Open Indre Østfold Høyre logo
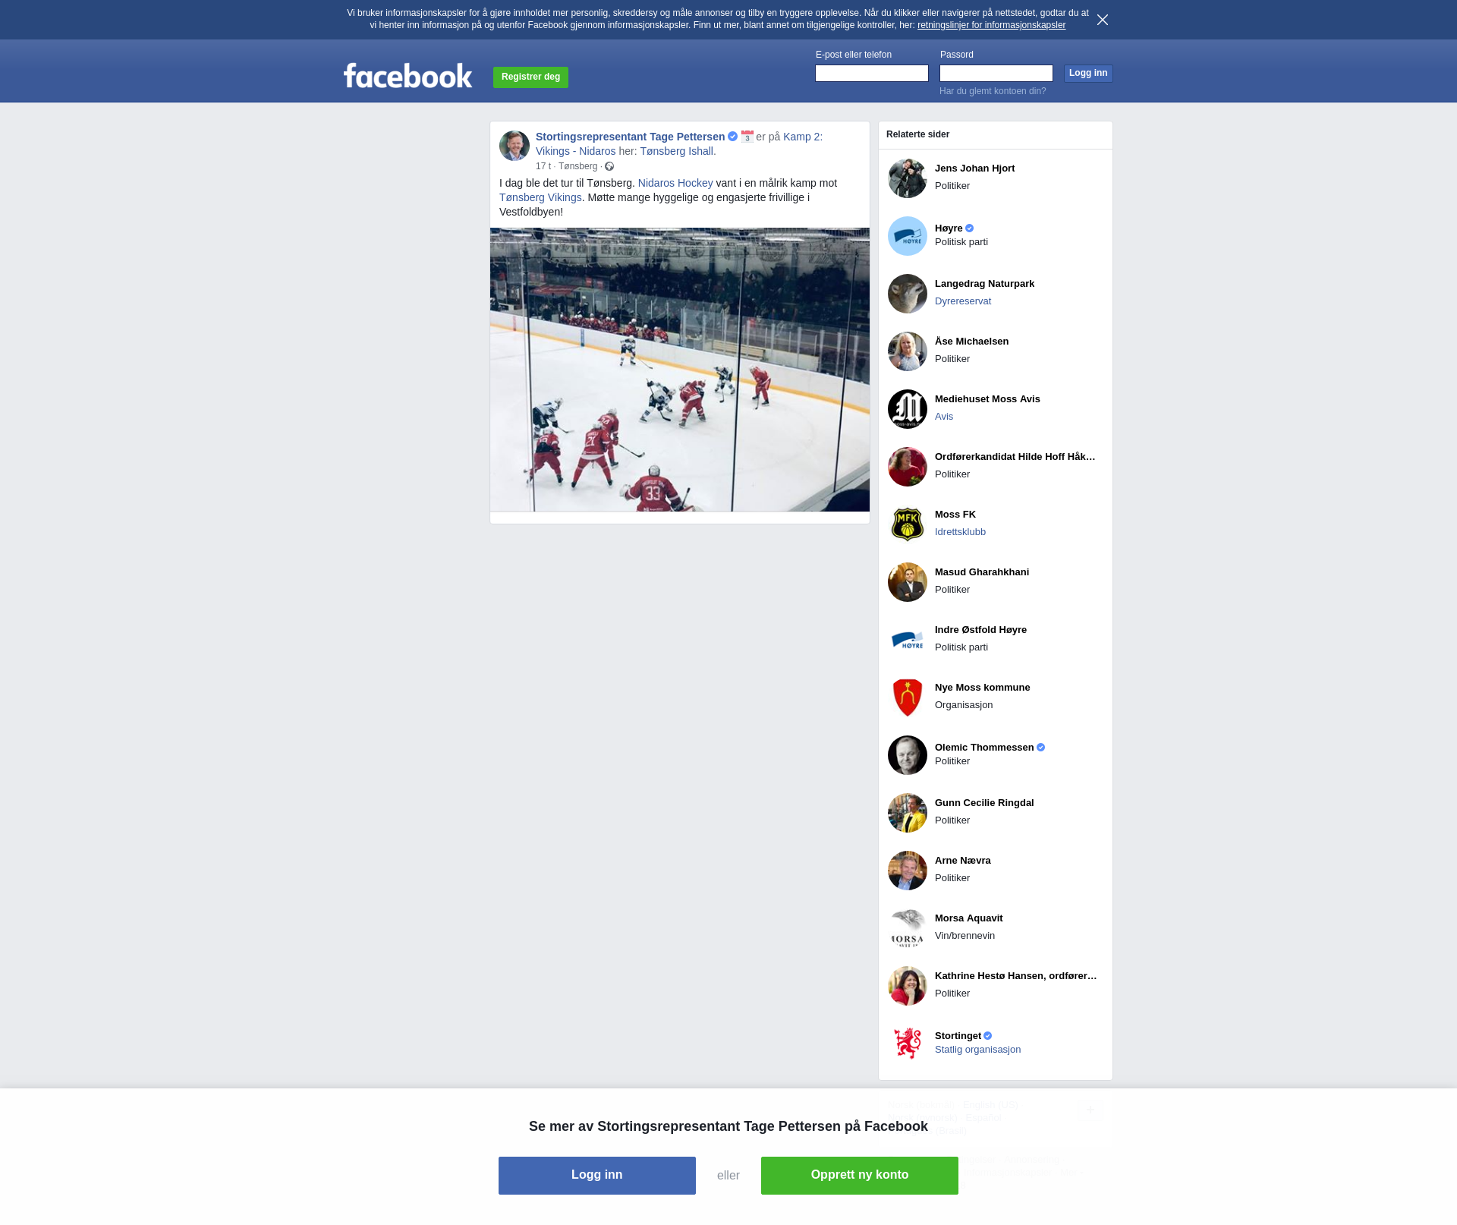1457x1225 pixels. pyautogui.click(x=908, y=640)
